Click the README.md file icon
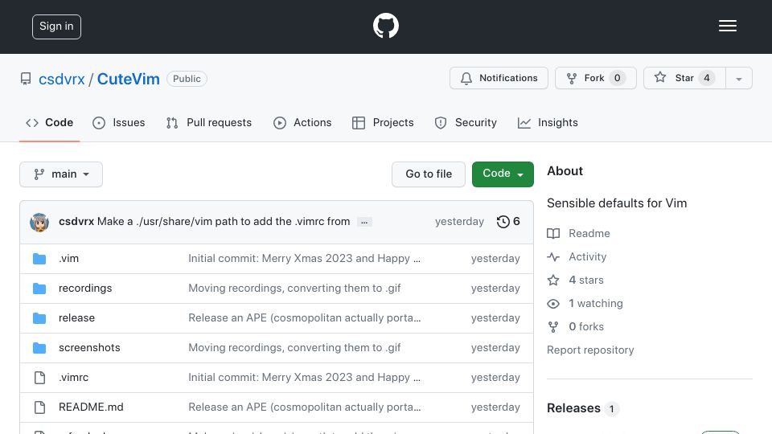Viewport: 772px width, 434px height. [x=39, y=407]
